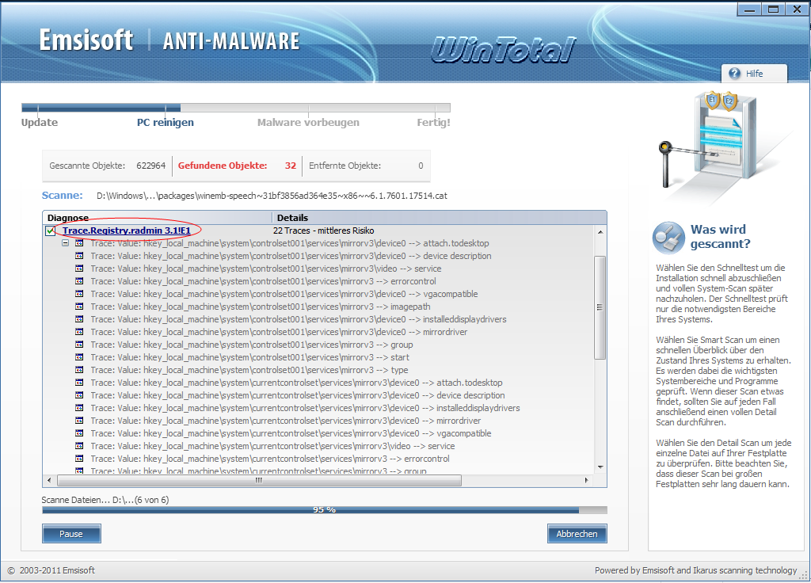This screenshot has height=583, width=811.
Task: Close the Emsisoft Anti-Malware window
Action: point(797,9)
